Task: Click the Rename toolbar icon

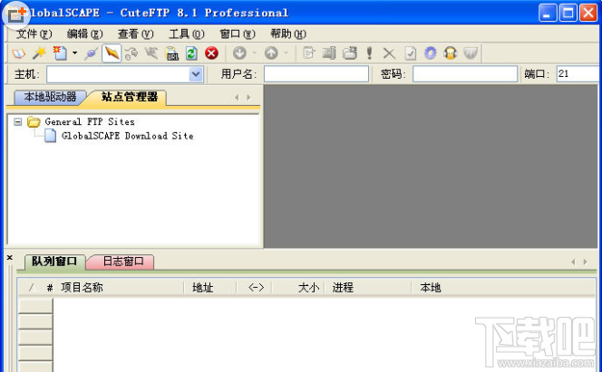Action: (329, 52)
